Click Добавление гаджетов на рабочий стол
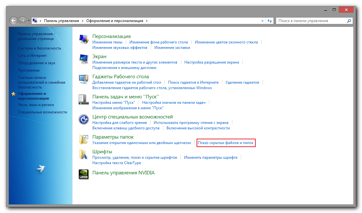362x213 pixels. [x=127, y=82]
